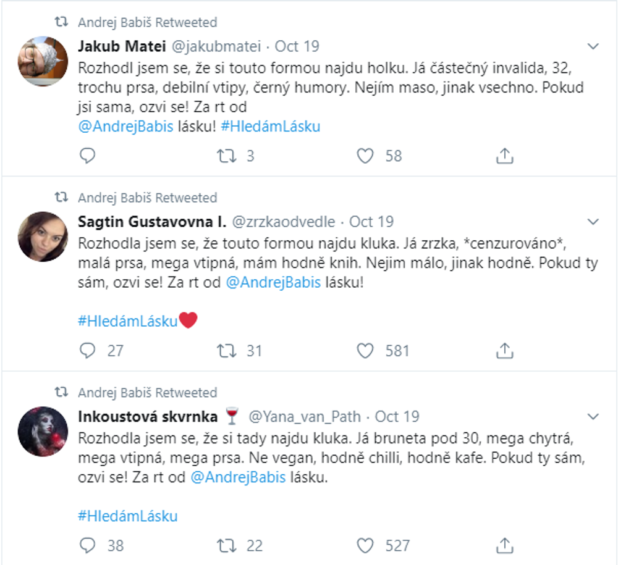Like Inkoustová skvrnka's tweet

(x=366, y=545)
